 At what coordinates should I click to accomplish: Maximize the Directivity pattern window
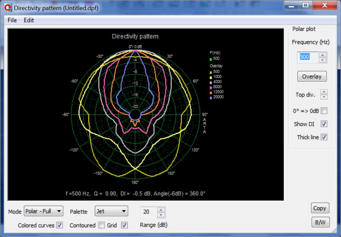[x=305, y=5]
